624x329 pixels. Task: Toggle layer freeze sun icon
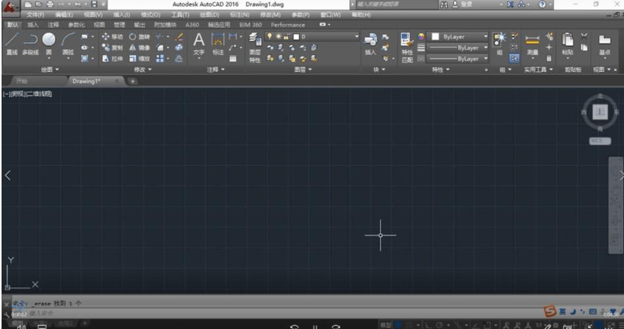278,36
